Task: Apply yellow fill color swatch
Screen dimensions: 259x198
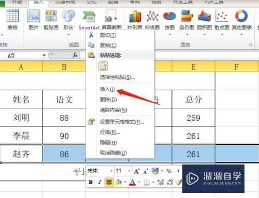Action: coord(119,182)
